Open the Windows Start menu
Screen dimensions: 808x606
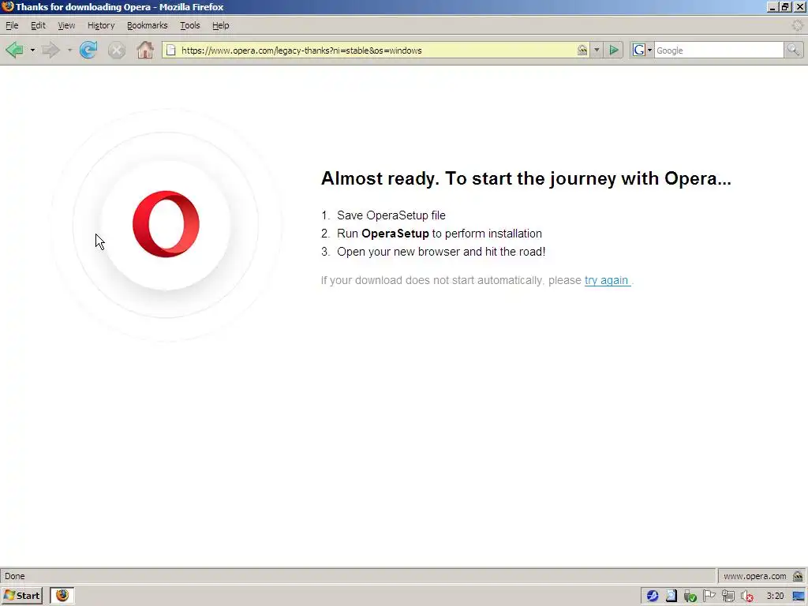point(21,596)
